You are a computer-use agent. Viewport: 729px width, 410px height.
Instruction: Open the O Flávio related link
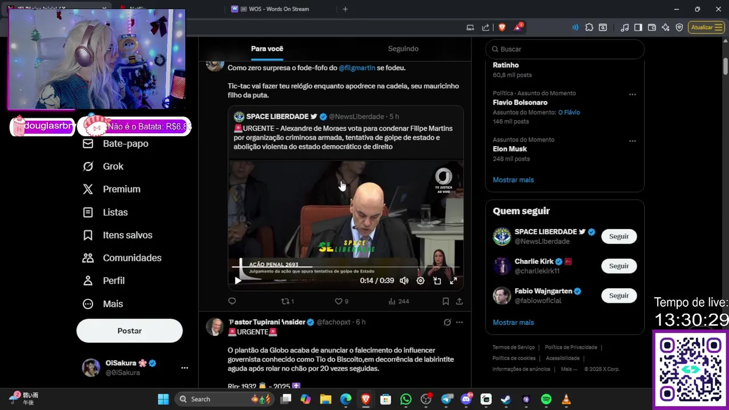click(569, 112)
